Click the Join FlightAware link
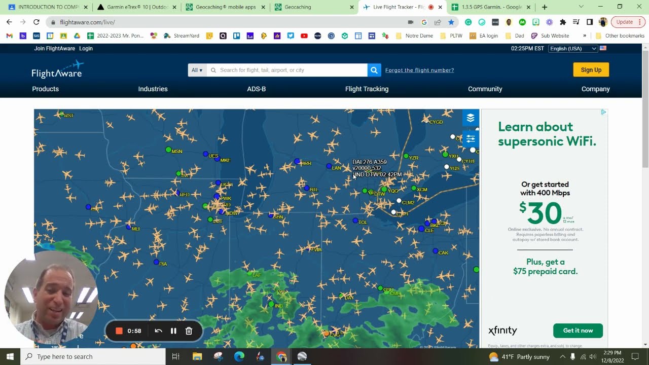The image size is (649, 365). (x=55, y=49)
